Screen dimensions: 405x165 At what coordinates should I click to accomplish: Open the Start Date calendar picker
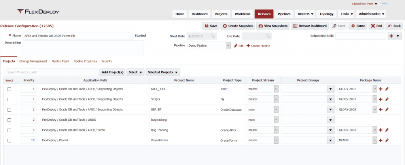pos(213,36)
